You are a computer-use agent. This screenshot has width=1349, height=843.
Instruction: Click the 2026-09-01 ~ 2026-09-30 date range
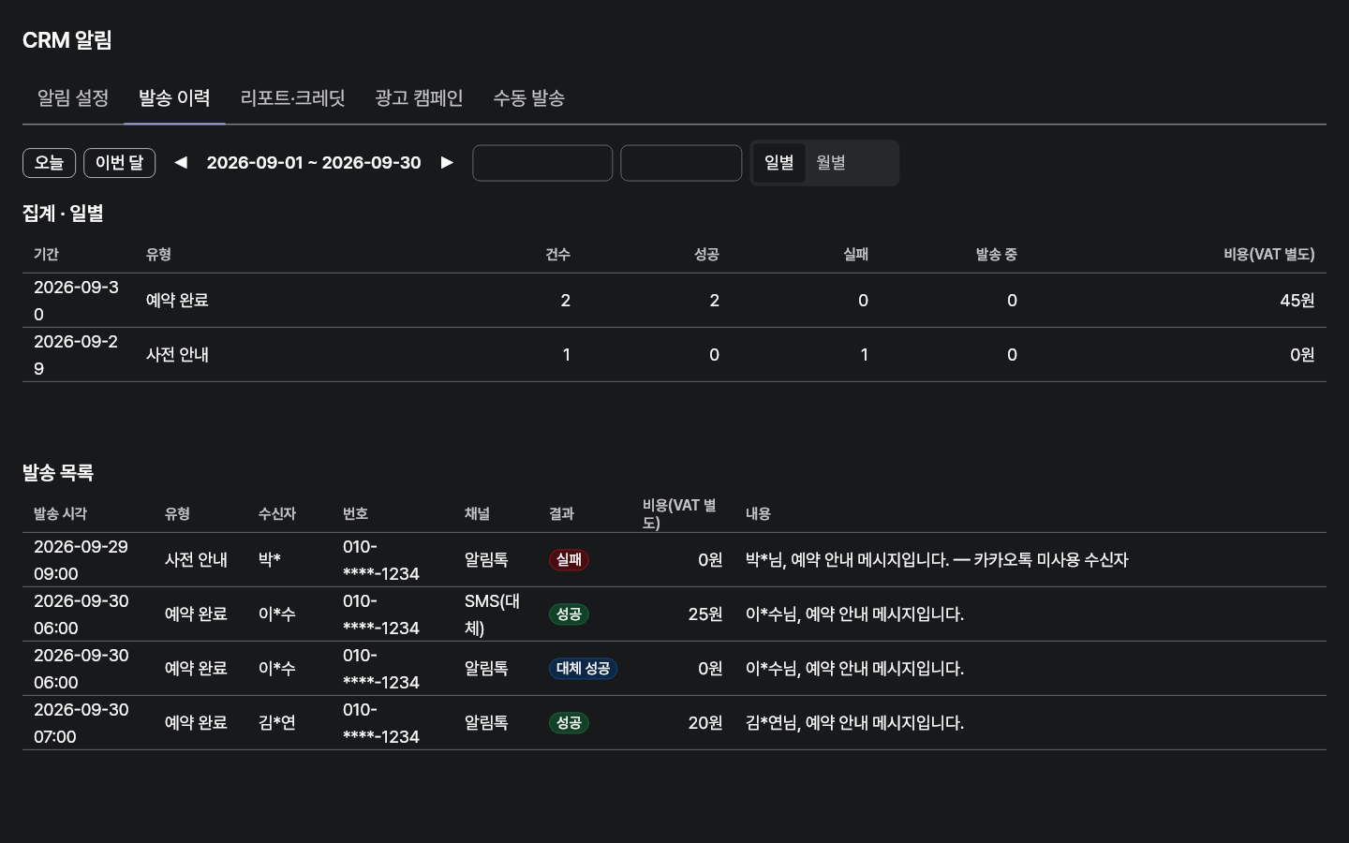point(314,163)
